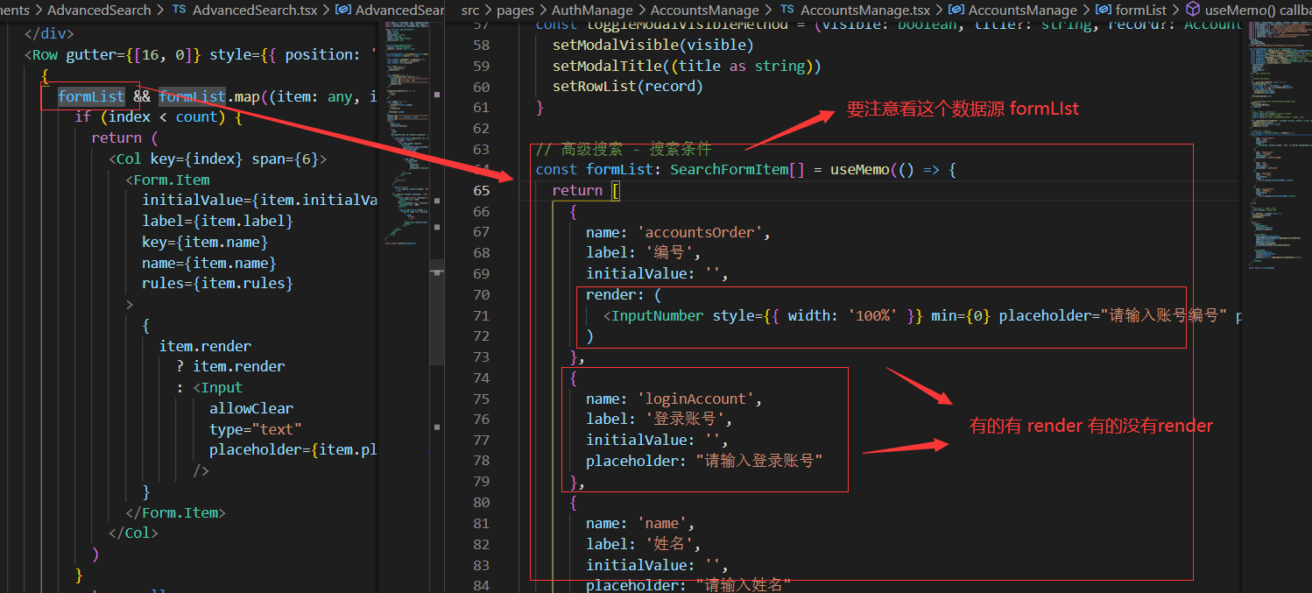This screenshot has height=593, width=1312.
Task: Click formList.map call in left editor
Action: pyautogui.click(x=210, y=96)
